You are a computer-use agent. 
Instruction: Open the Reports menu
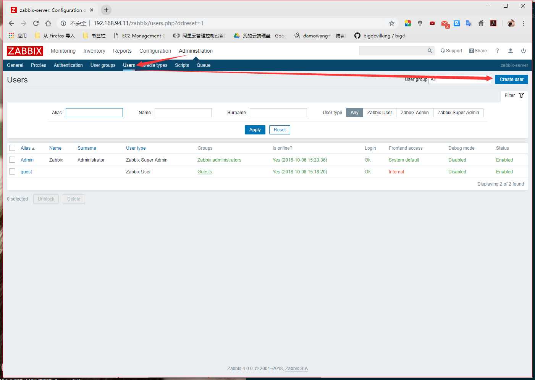pyautogui.click(x=122, y=51)
